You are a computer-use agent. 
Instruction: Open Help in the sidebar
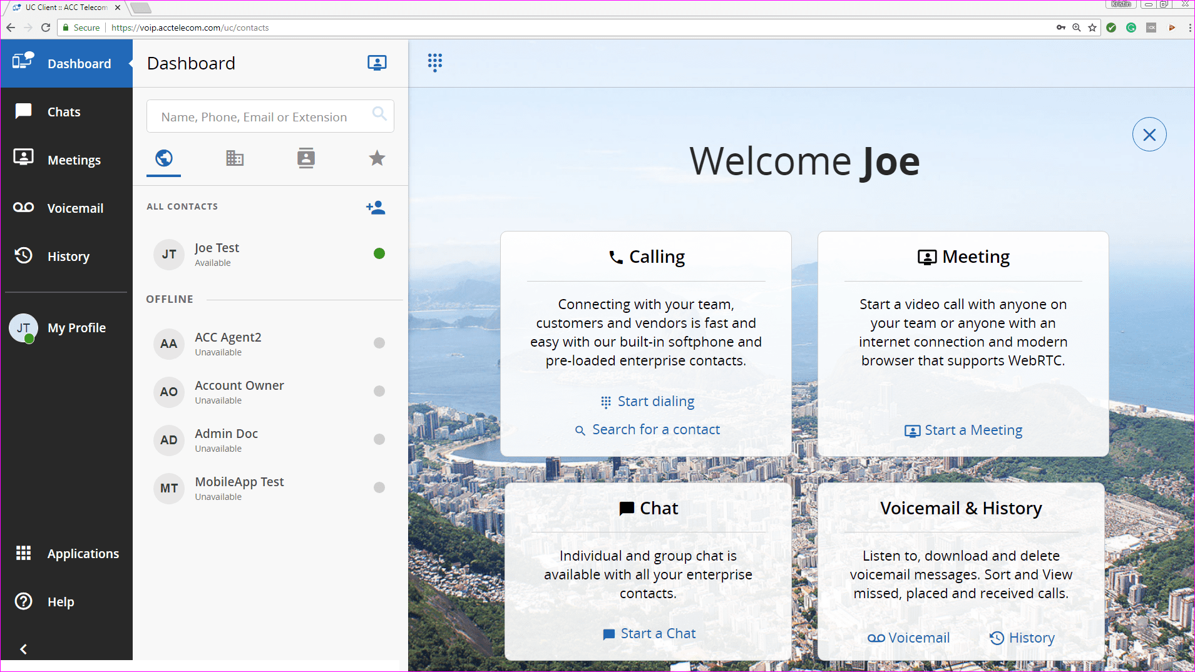(x=66, y=601)
